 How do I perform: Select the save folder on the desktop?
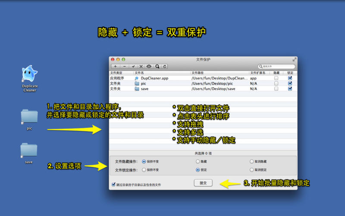click(x=29, y=150)
